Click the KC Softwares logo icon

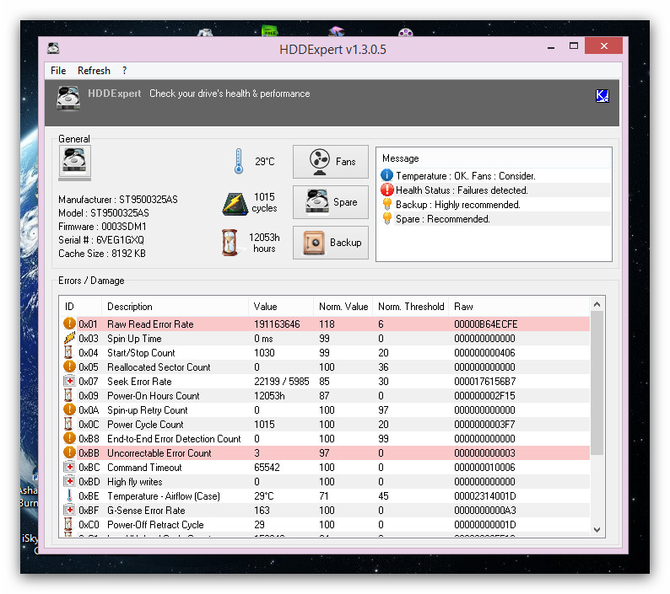[602, 95]
